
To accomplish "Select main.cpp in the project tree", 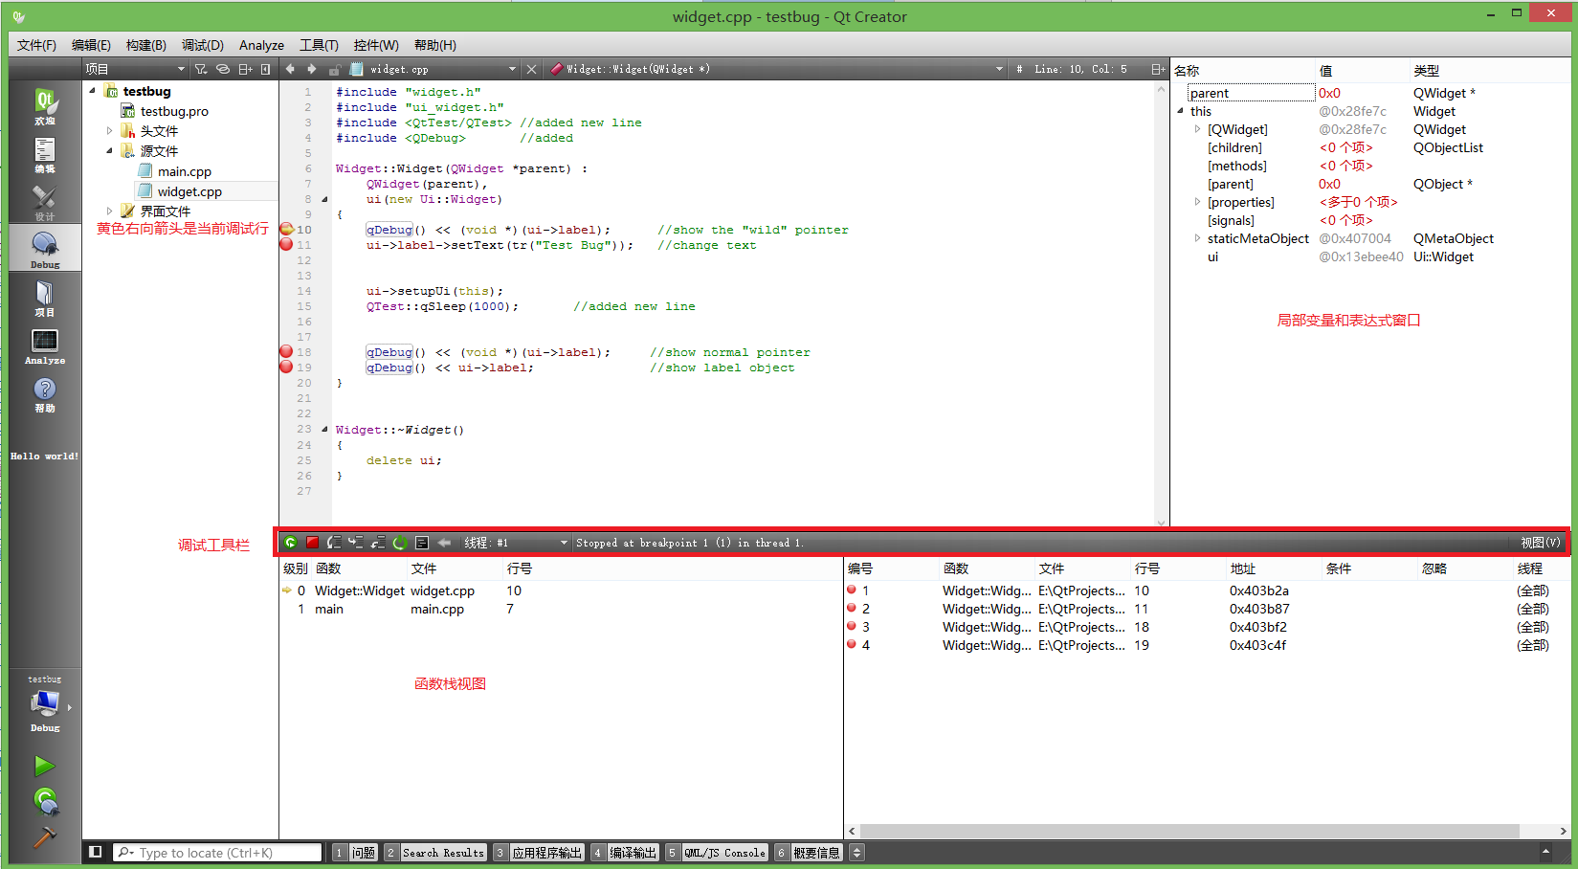I will coord(185,171).
